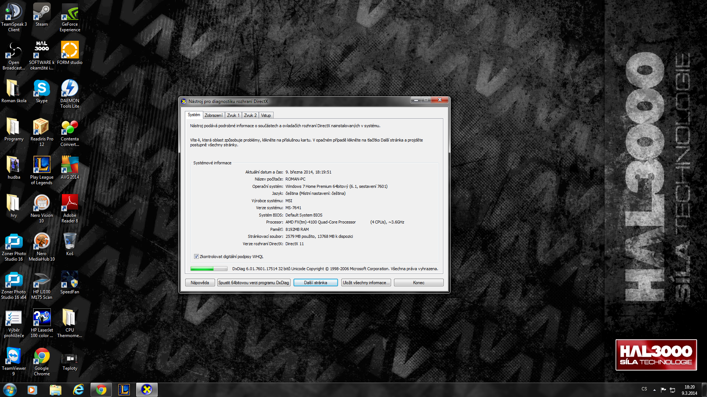Click the Nápověda button
The image size is (707, 397).
[200, 283]
